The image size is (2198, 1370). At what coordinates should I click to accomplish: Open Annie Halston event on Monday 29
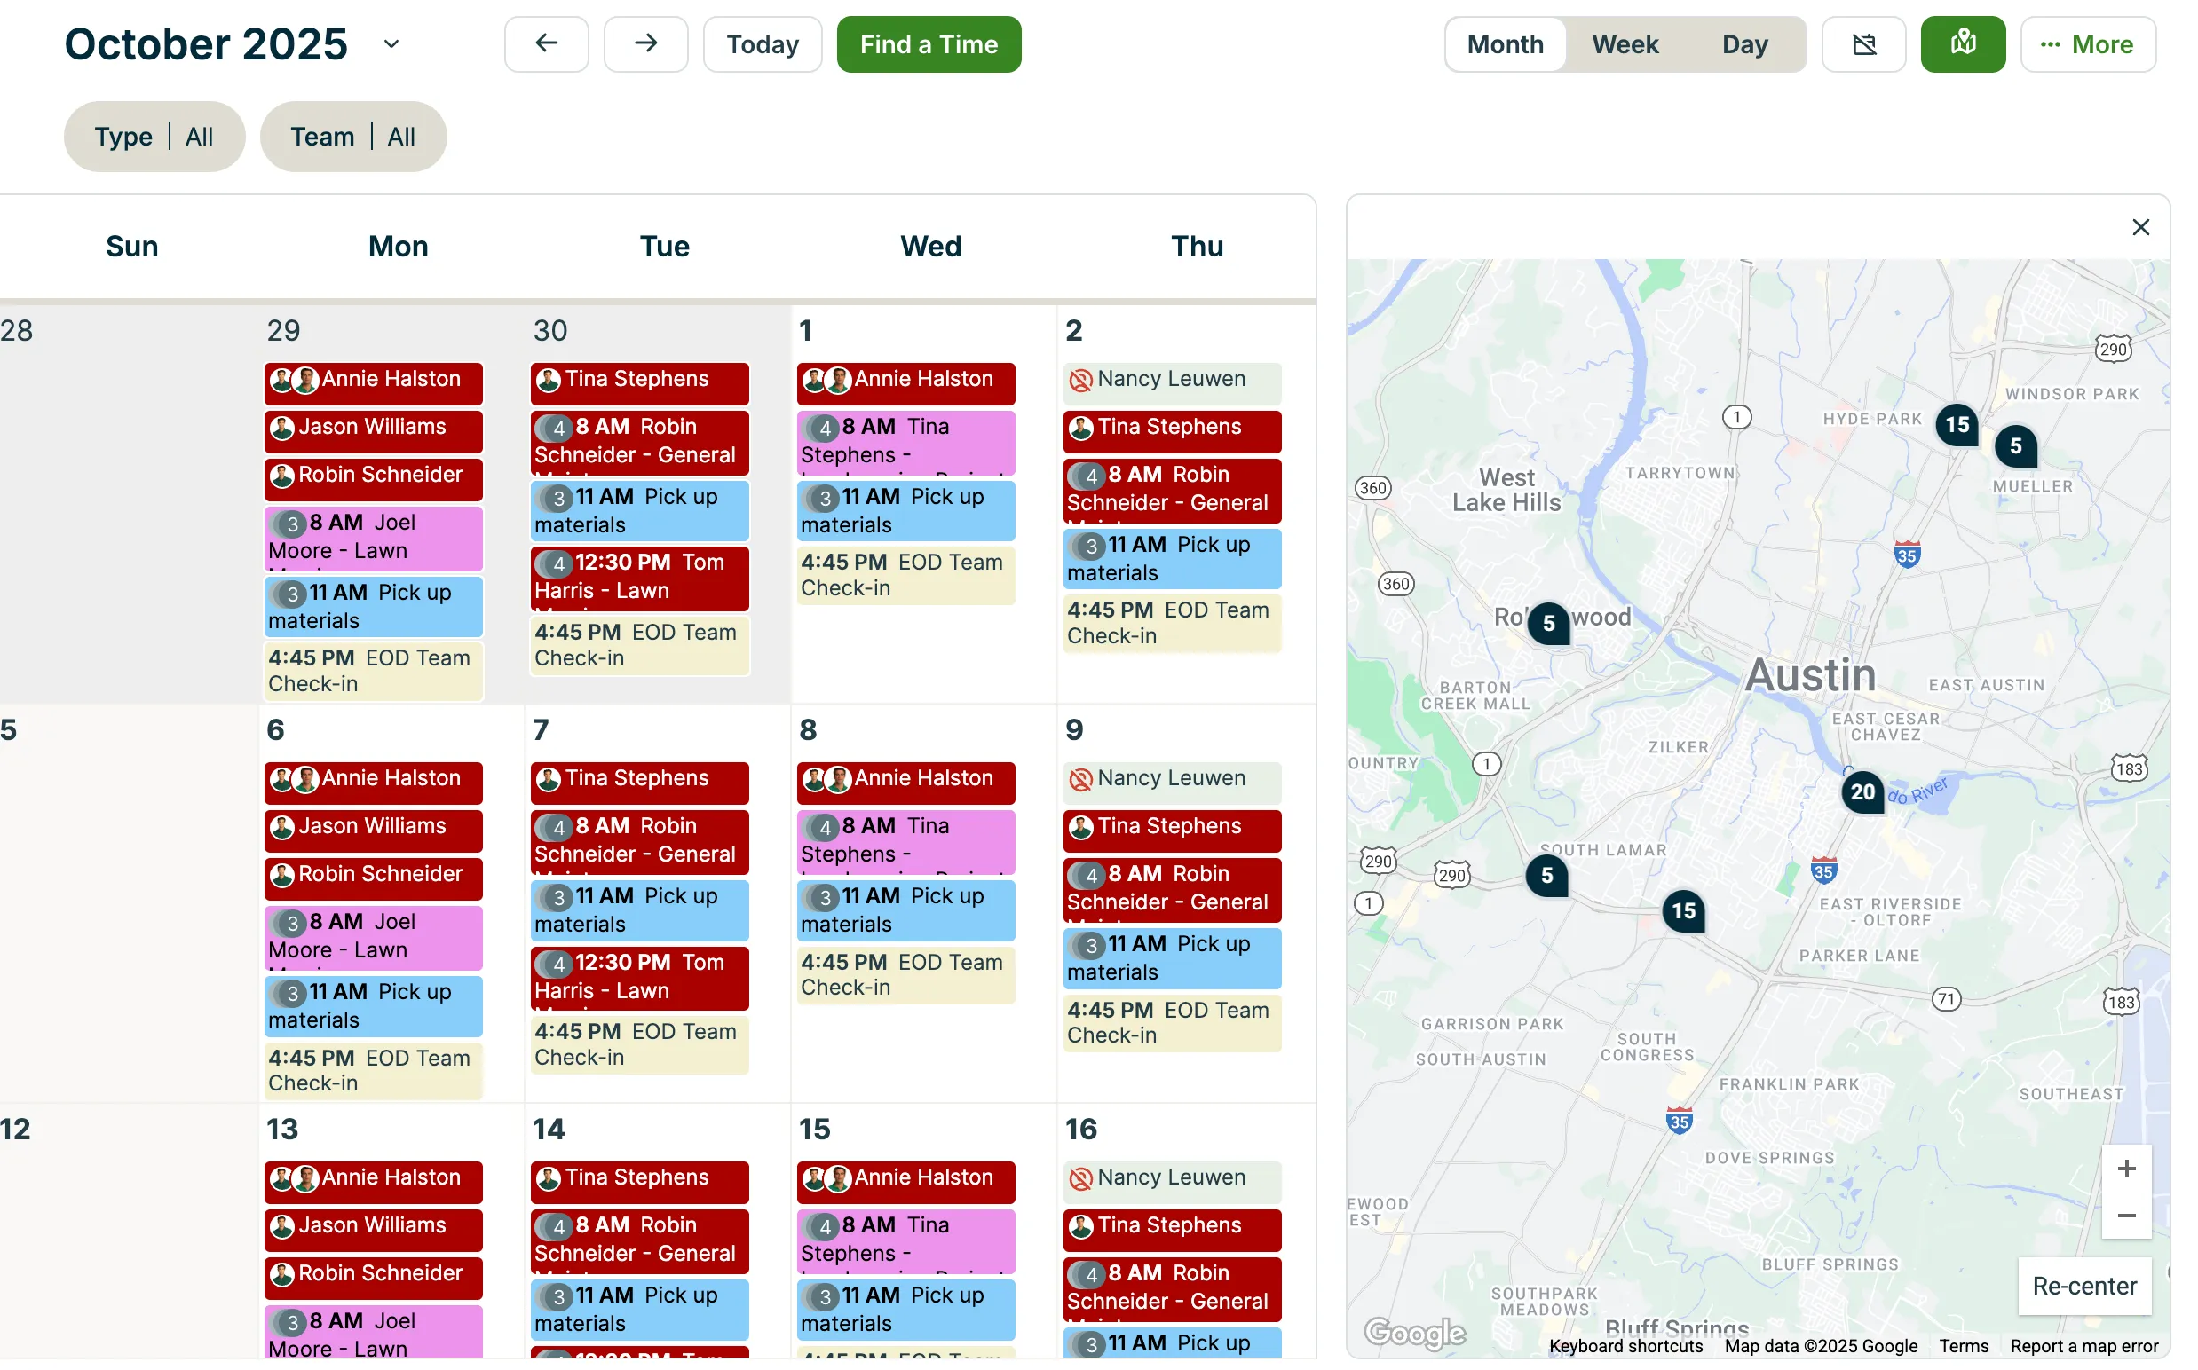point(374,382)
